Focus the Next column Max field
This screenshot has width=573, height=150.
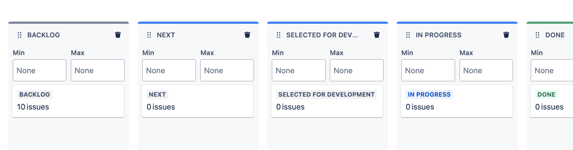pyautogui.click(x=227, y=70)
